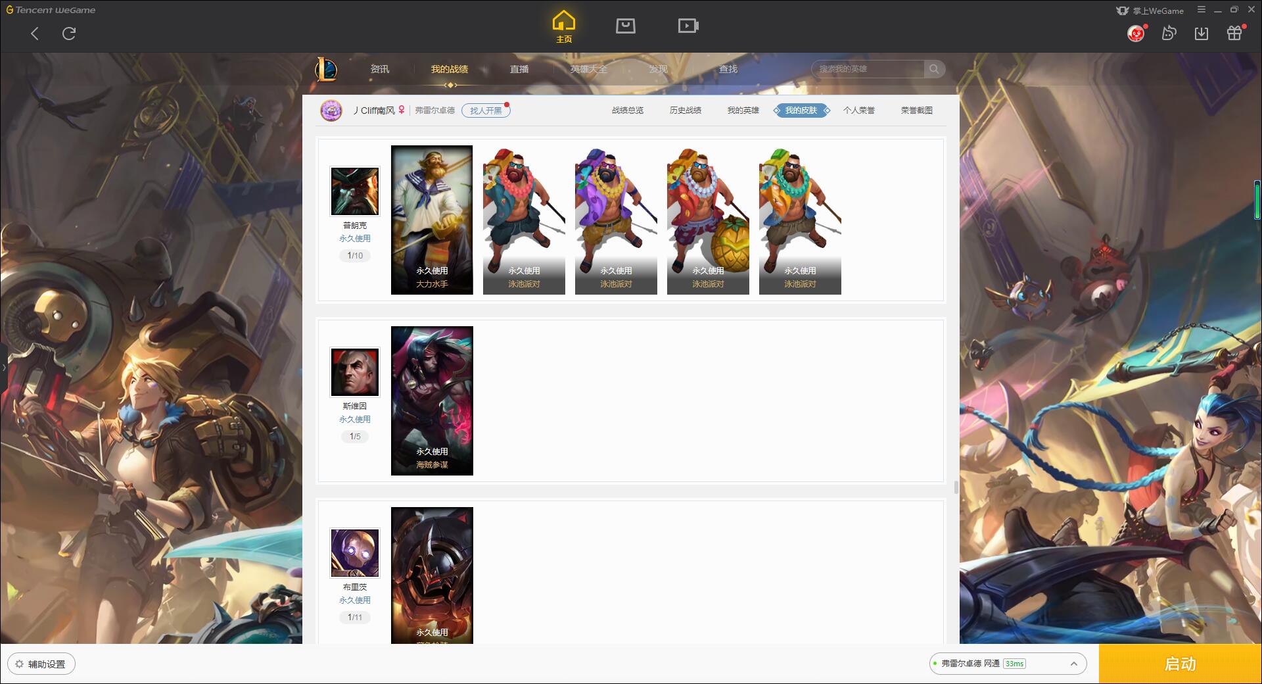Click the 33ms ping indicator

1014,664
